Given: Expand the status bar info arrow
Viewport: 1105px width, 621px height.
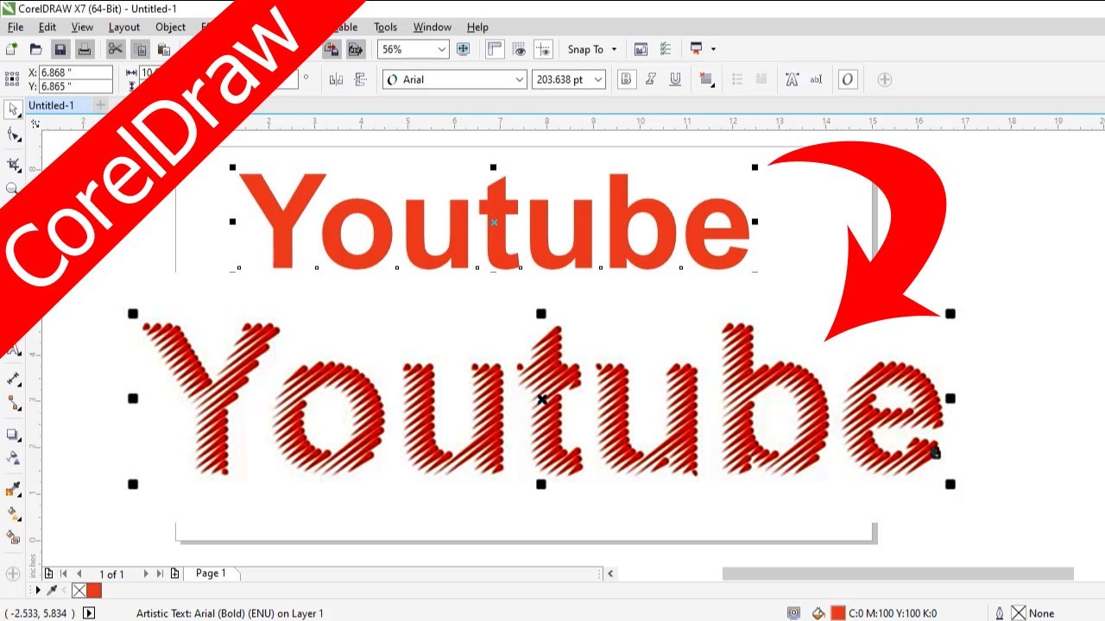Looking at the screenshot, I should [x=89, y=613].
